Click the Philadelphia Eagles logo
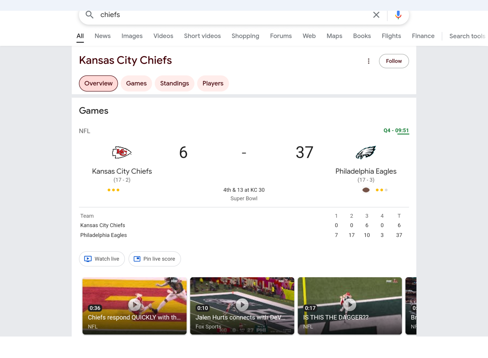Image resolution: width=488 pixels, height=358 pixels. (366, 152)
